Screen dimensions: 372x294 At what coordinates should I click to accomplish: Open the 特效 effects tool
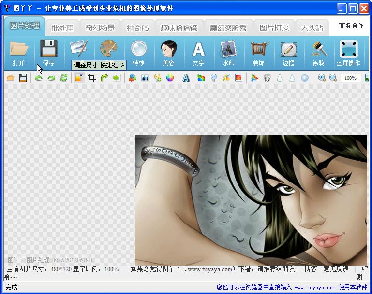click(138, 53)
